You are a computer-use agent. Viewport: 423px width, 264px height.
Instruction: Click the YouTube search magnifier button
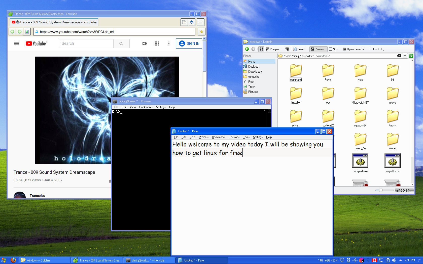[x=121, y=43]
